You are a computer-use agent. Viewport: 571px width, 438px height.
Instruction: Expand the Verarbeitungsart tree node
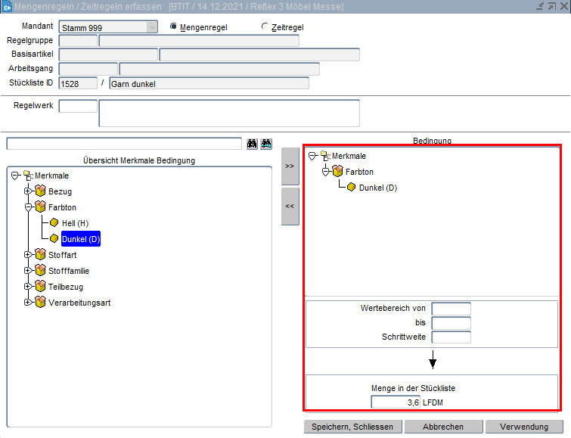[28, 303]
